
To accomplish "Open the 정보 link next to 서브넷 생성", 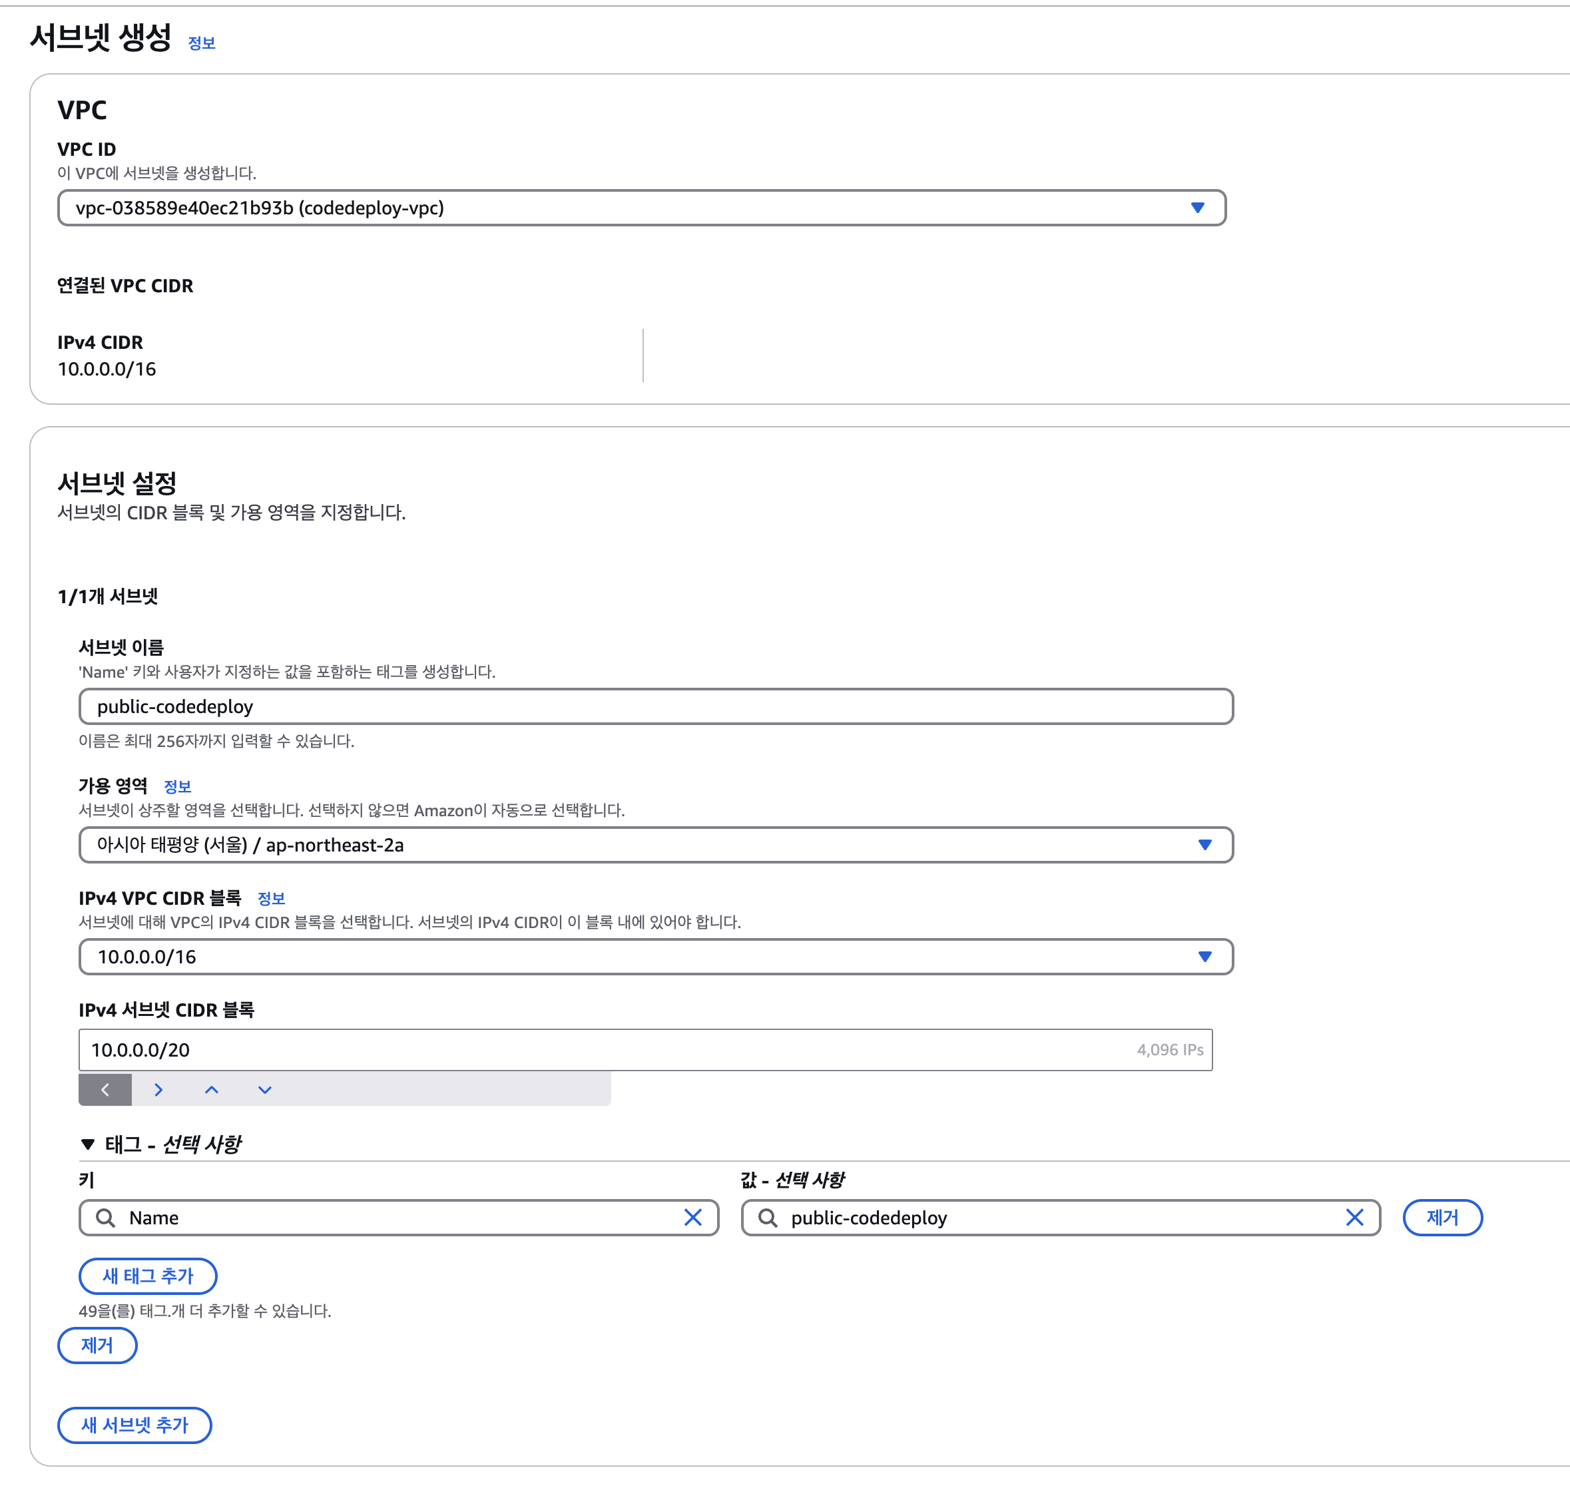I will coord(201,44).
